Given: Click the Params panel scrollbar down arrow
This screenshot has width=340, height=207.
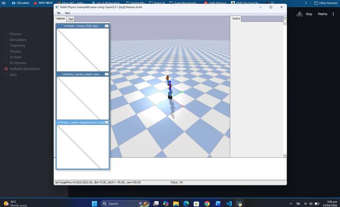Looking at the screenshot, I should pos(285,156).
